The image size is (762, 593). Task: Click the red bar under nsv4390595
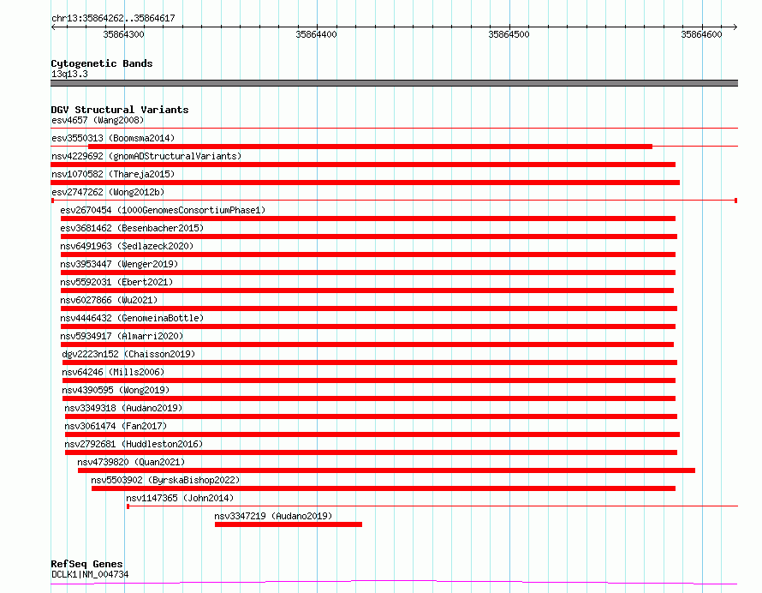click(x=369, y=398)
